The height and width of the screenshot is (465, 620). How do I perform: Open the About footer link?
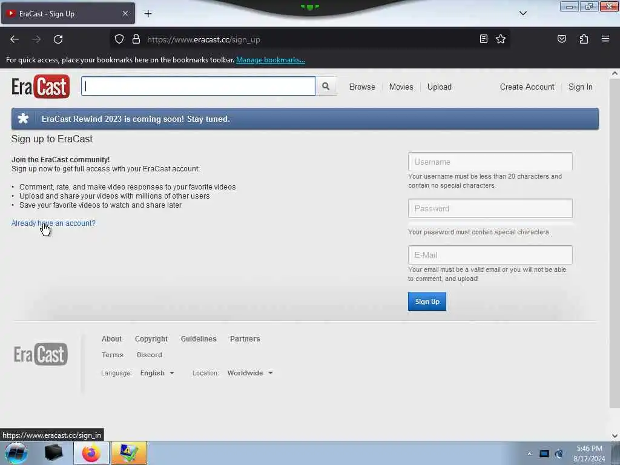(x=111, y=339)
